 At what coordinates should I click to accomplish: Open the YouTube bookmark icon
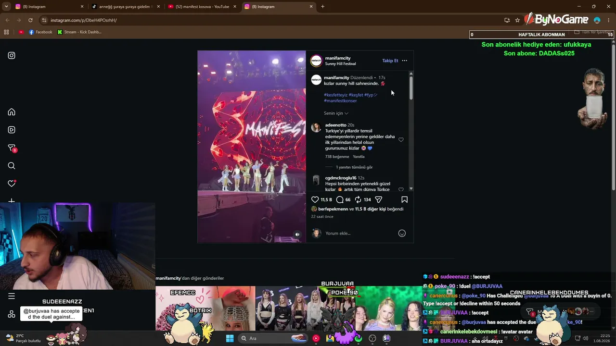point(21,32)
